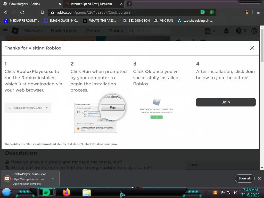This screenshot has height=198, width=264.
Task: Open the captcha solving sim... bookmark
Action: pos(195,21)
